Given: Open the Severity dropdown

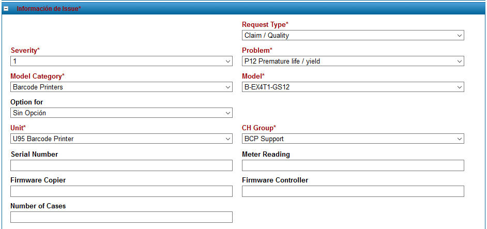Looking at the screenshot, I should (121, 62).
